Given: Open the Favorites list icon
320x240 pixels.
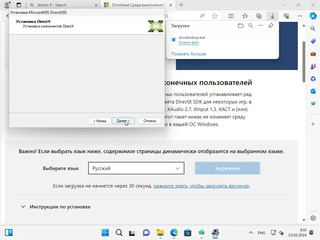Looking at the screenshot, I should coord(245,16).
